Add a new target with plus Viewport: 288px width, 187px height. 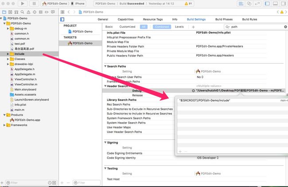tap(62, 183)
